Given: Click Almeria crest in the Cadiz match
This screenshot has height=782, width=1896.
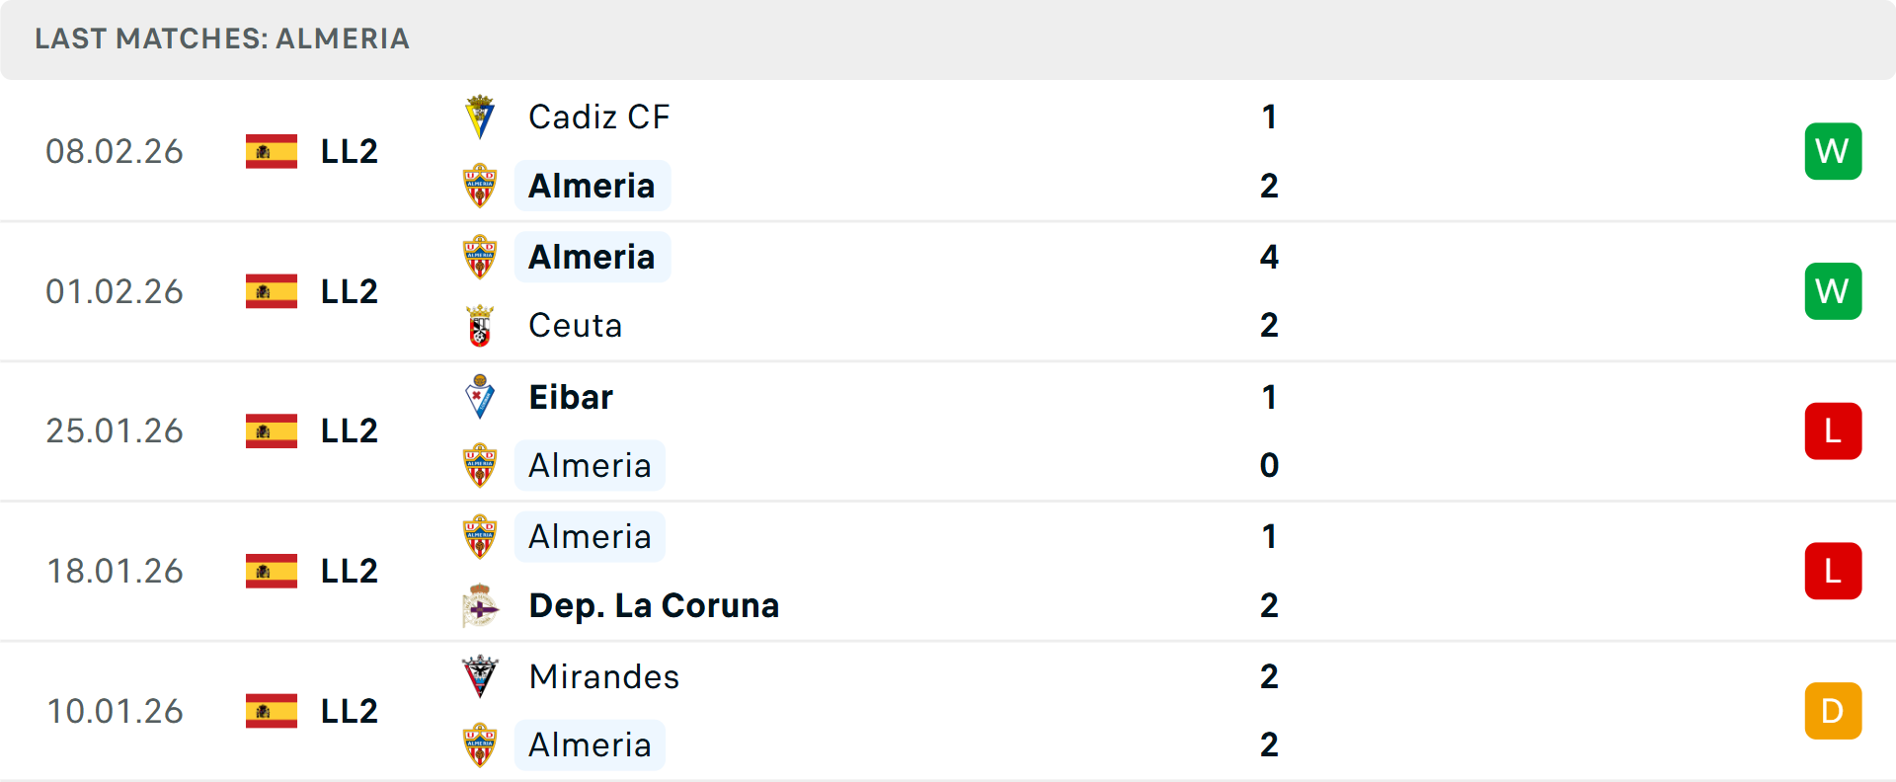Looking at the screenshot, I should (x=480, y=186).
